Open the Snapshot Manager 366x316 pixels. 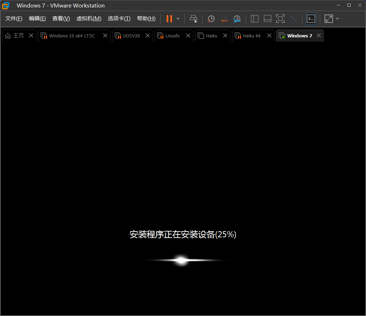tap(237, 19)
